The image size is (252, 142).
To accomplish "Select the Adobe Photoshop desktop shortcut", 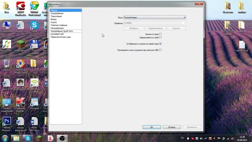I will coord(7,124).
